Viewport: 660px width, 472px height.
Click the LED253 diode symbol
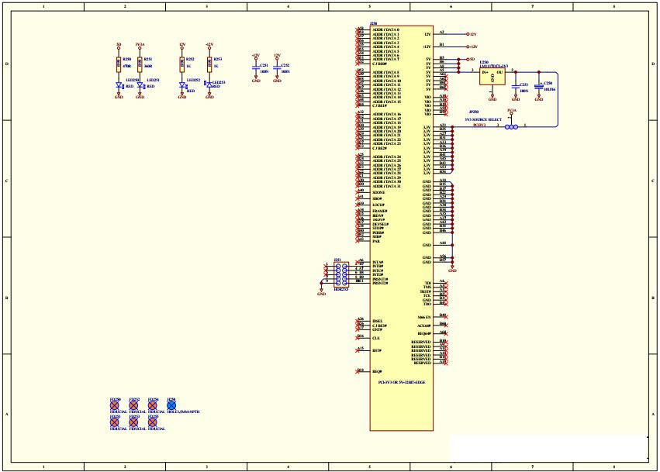[x=209, y=84]
